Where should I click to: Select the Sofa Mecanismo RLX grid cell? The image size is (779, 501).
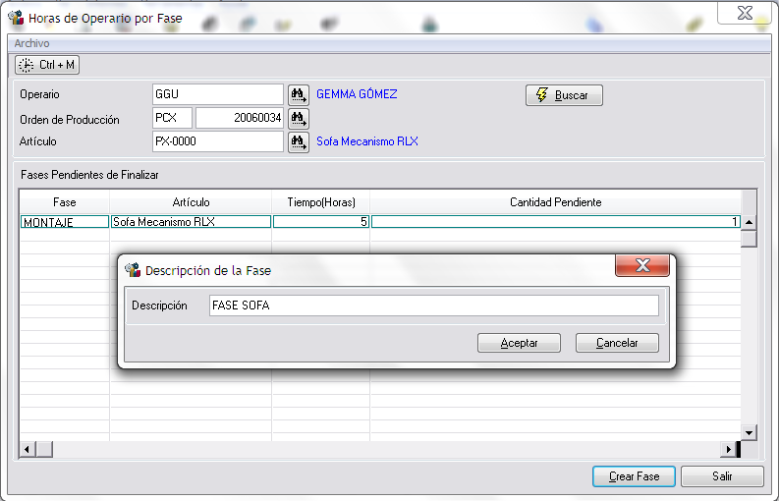(x=191, y=222)
